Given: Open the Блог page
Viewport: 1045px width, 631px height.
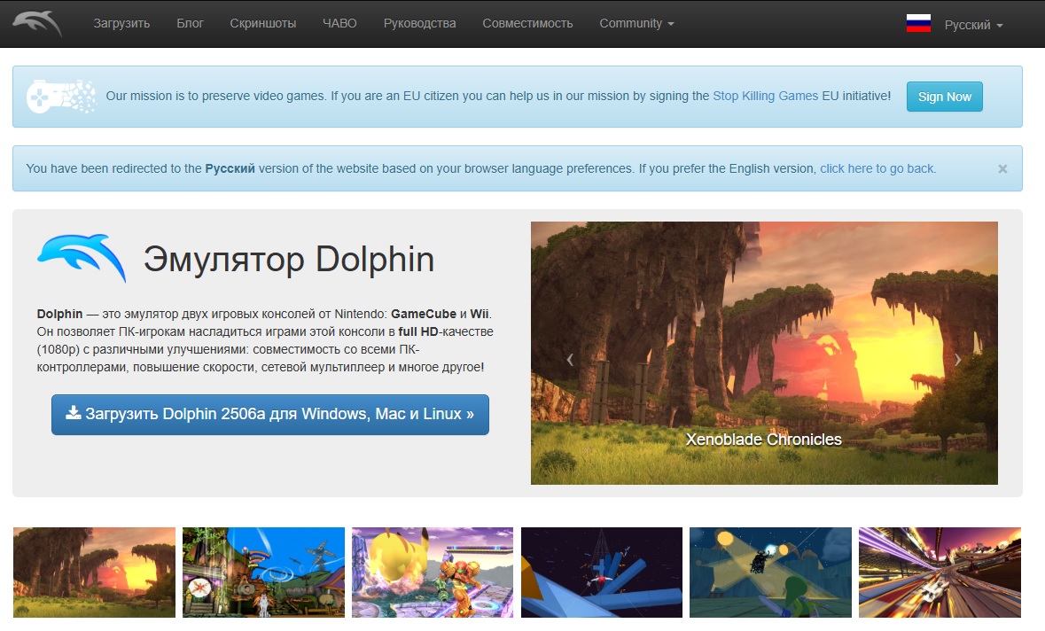Looking at the screenshot, I should coord(190,23).
